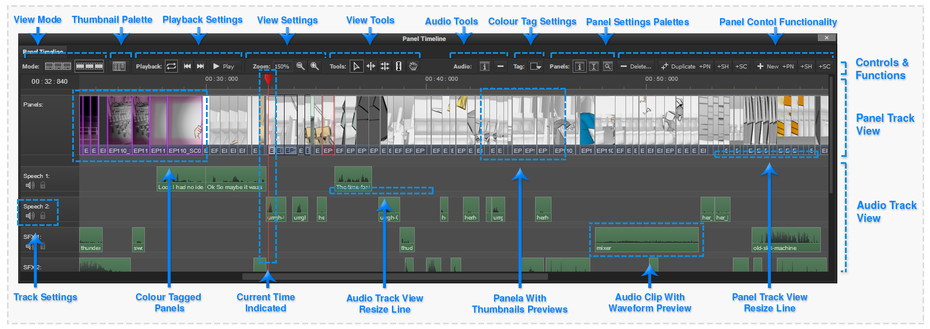Image resolution: width=930 pixels, height=329 pixels.
Task: Click the Delete... panel button
Action: pyautogui.click(x=635, y=66)
